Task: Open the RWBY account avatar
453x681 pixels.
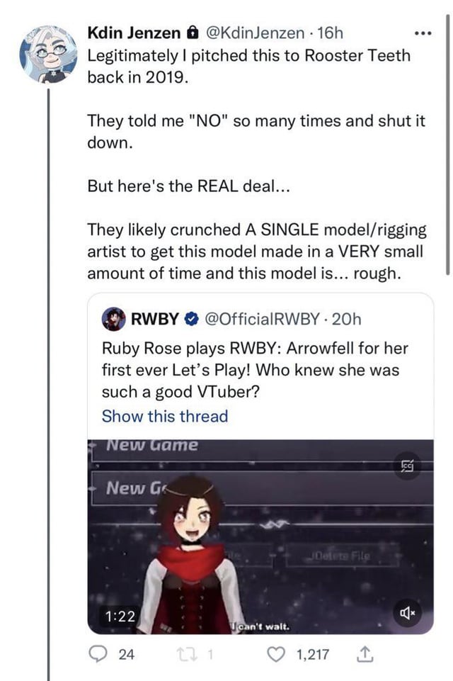Action: pyautogui.click(x=114, y=319)
